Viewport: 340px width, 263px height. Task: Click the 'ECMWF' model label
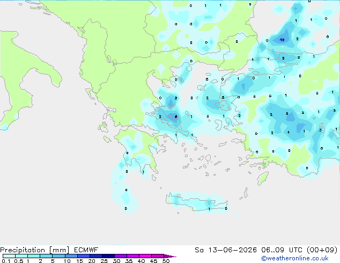click(86, 250)
